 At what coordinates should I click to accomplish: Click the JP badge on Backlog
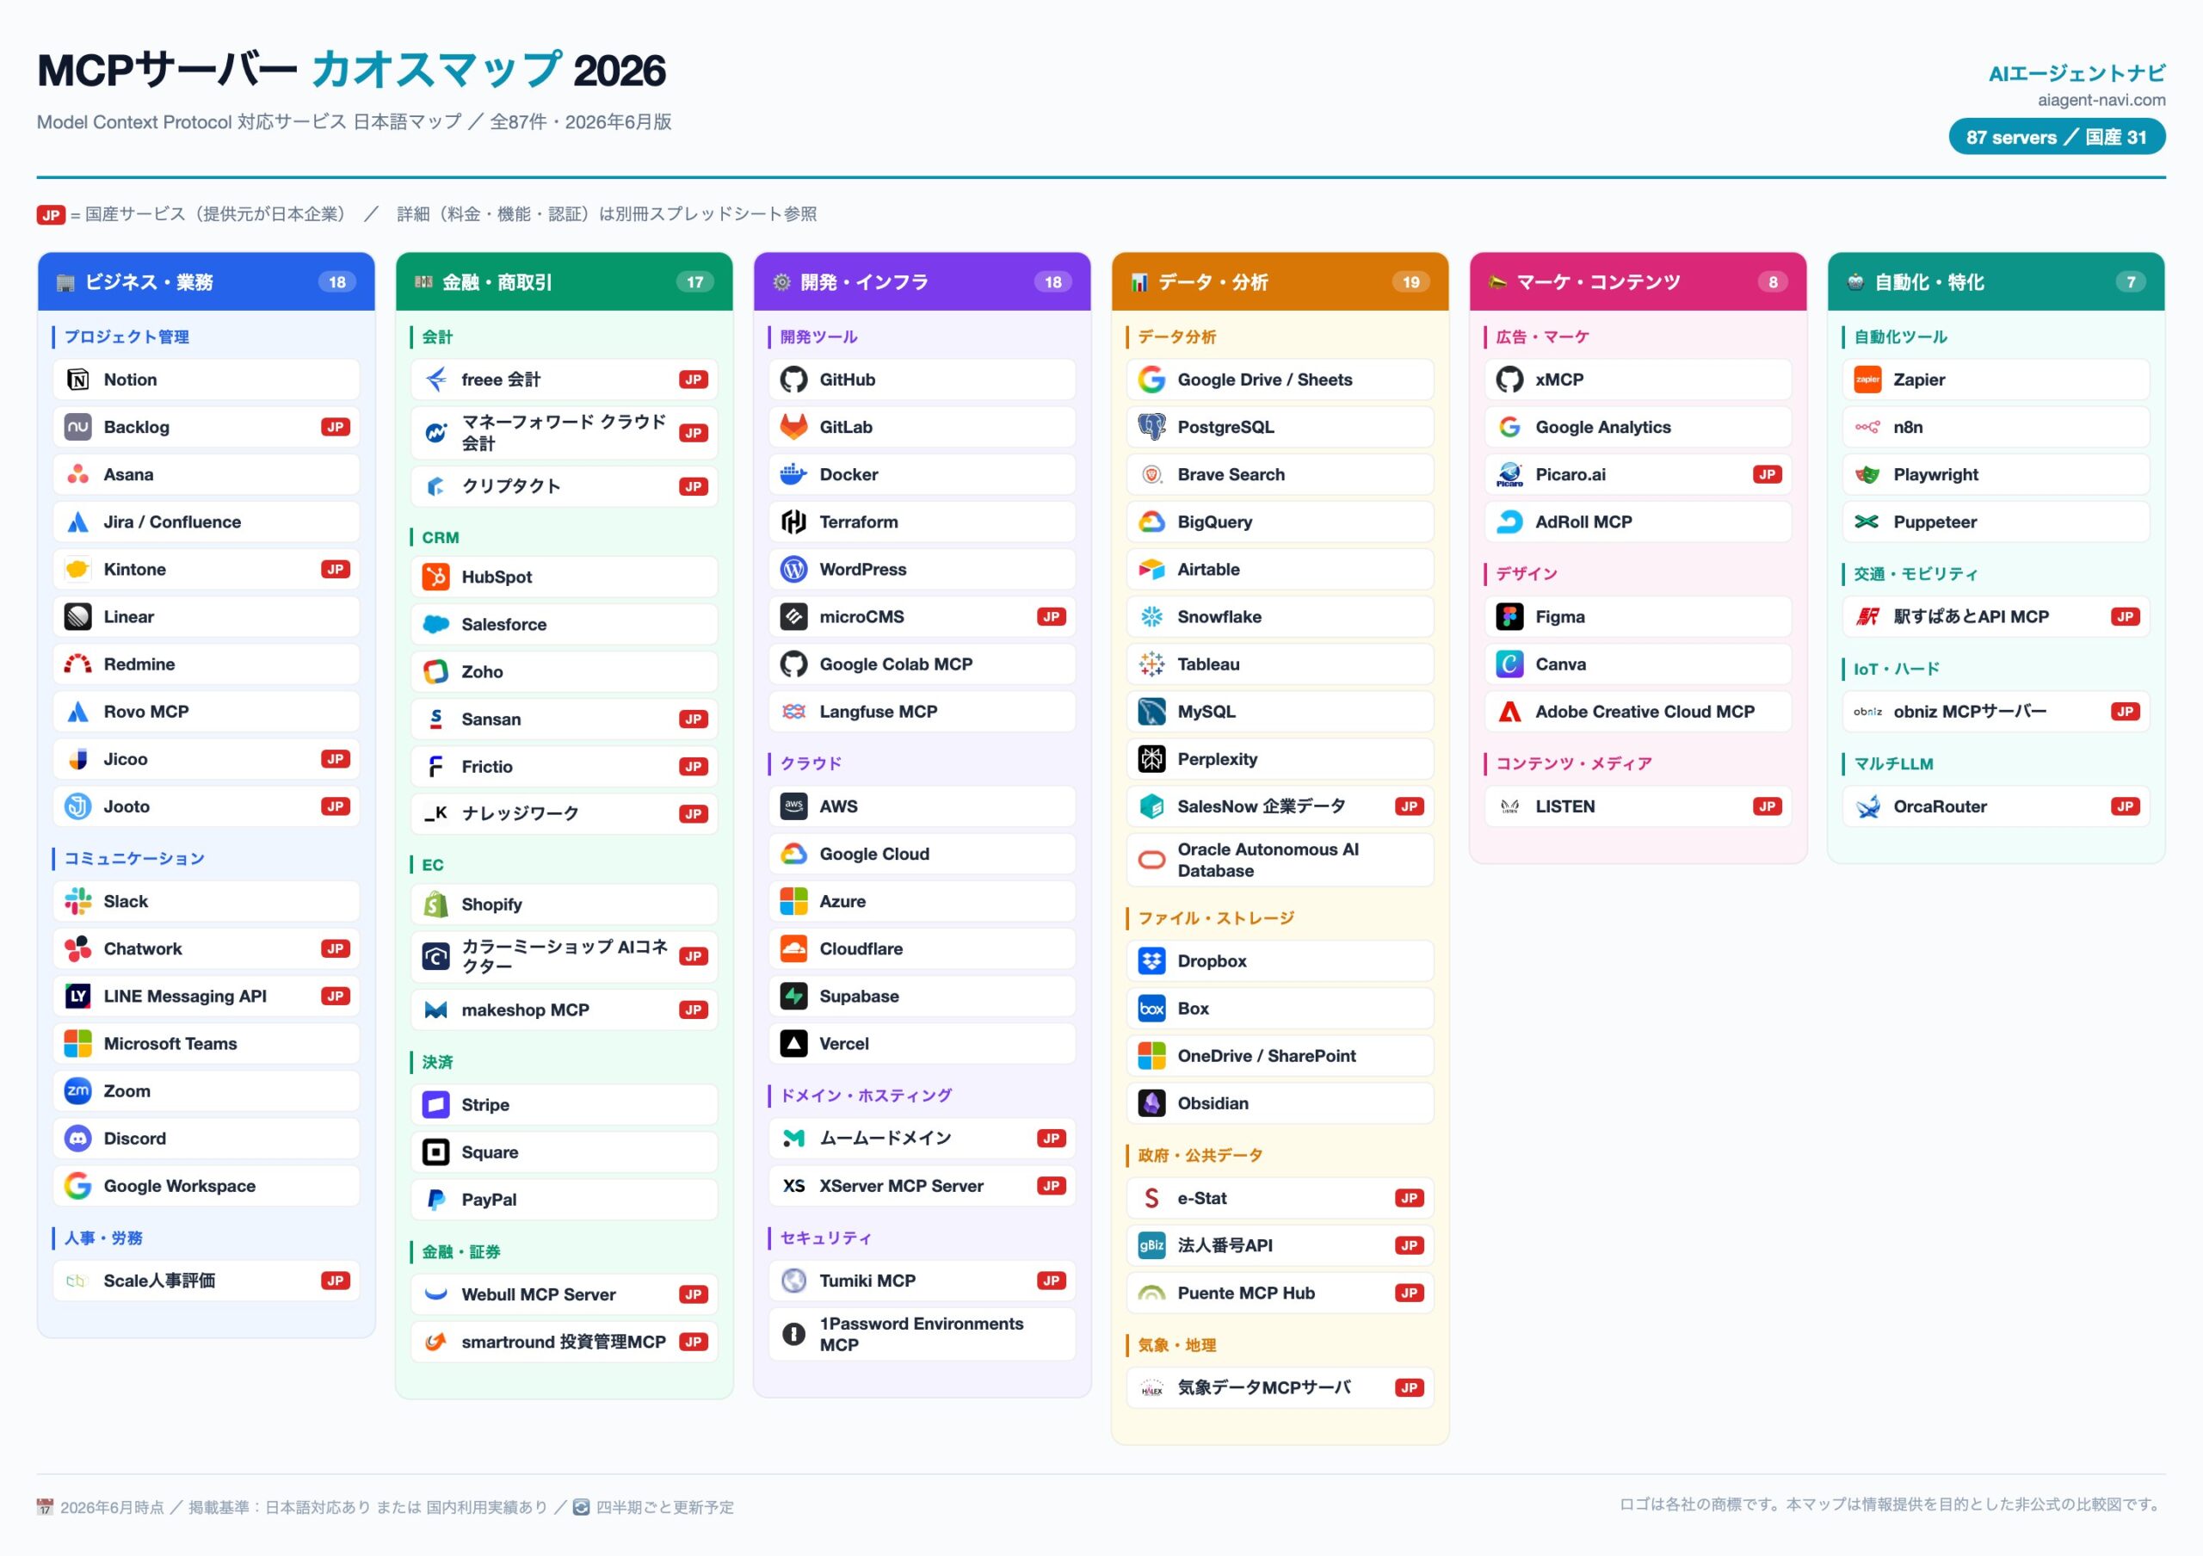coord(335,427)
